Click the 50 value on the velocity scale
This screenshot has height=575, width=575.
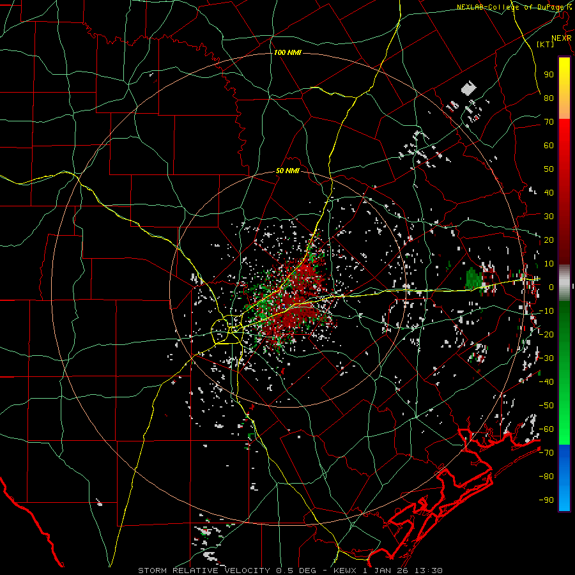(x=549, y=169)
